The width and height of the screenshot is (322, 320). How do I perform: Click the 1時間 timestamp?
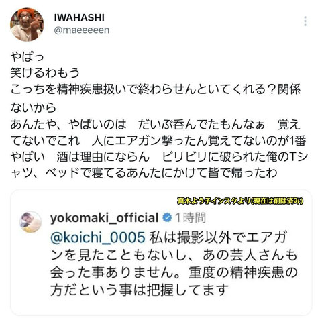191,217
